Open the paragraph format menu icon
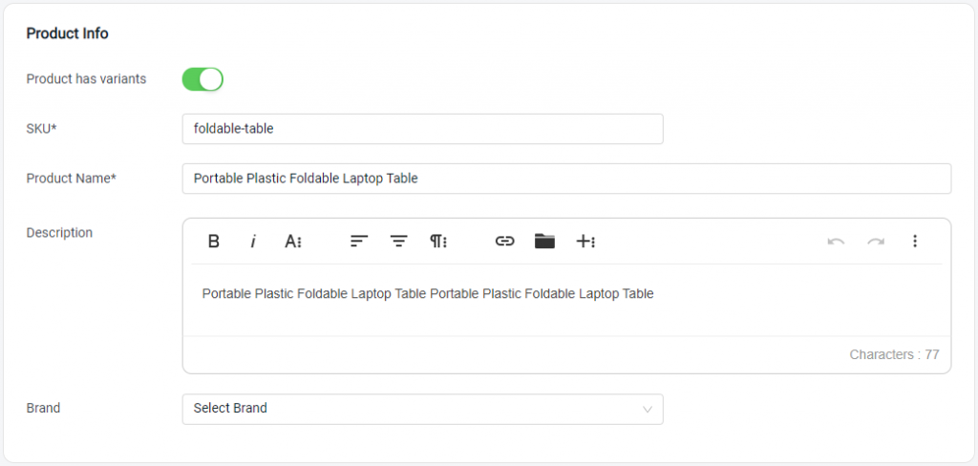978x466 pixels. pos(437,242)
